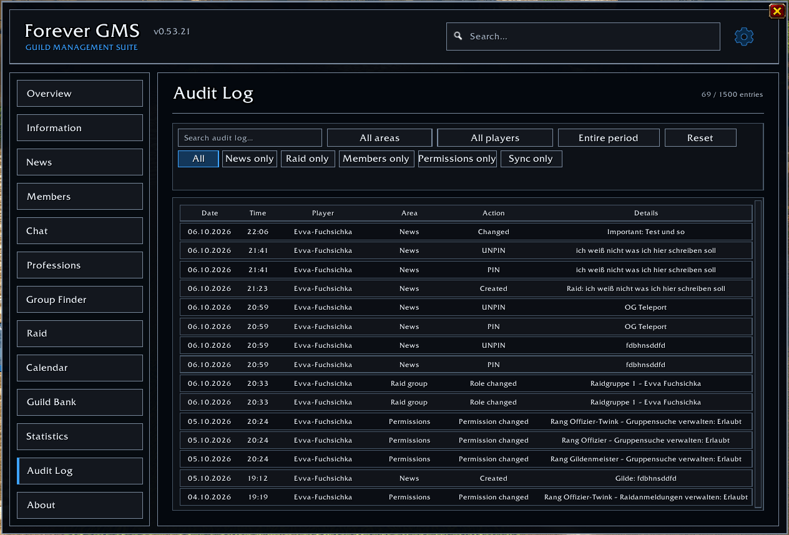Viewport: 789px width, 535px height.
Task: Click the audit log vertical scrollbar
Action: pyautogui.click(x=758, y=354)
